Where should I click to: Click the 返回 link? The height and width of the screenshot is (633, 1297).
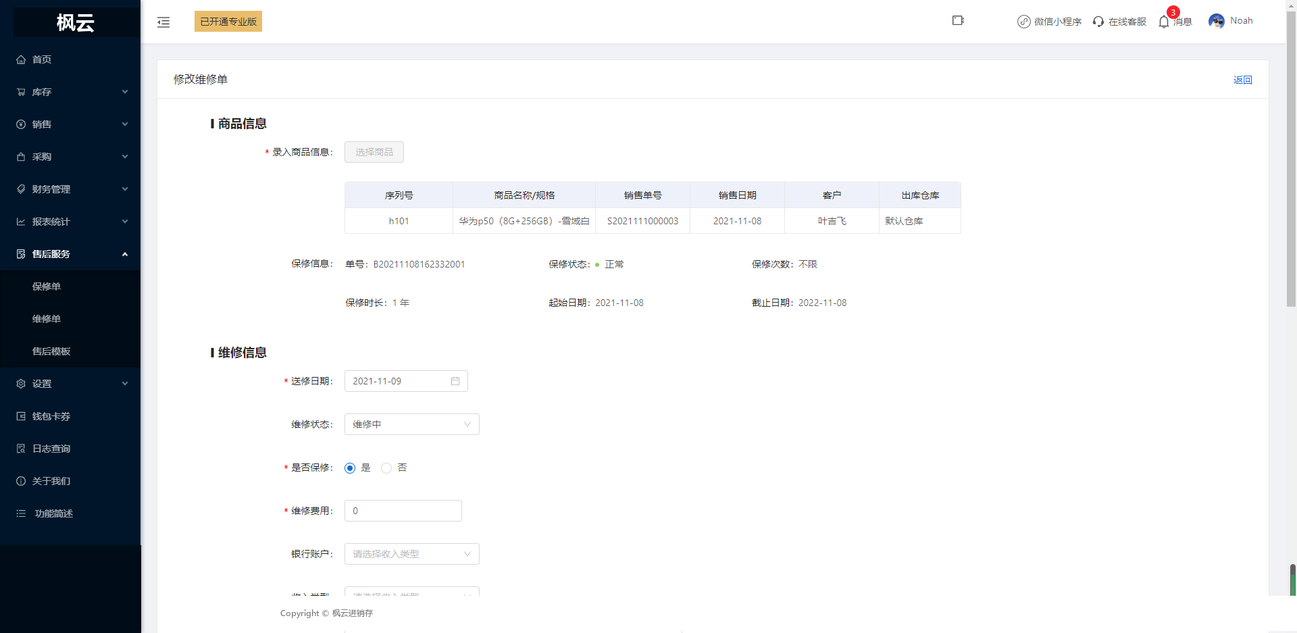1242,80
